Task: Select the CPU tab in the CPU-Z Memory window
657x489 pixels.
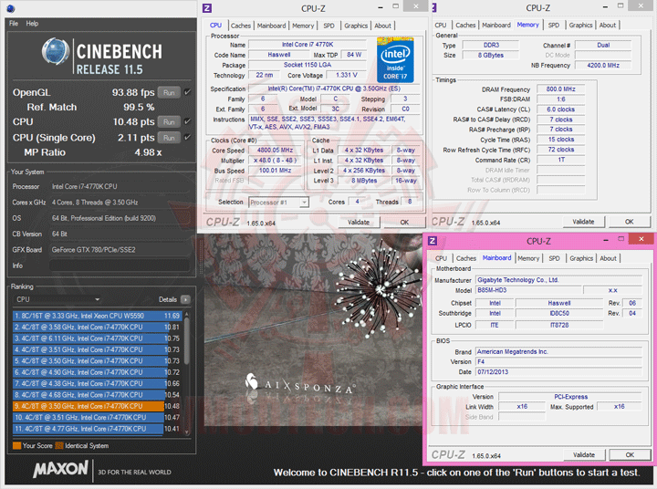Action: 441,26
